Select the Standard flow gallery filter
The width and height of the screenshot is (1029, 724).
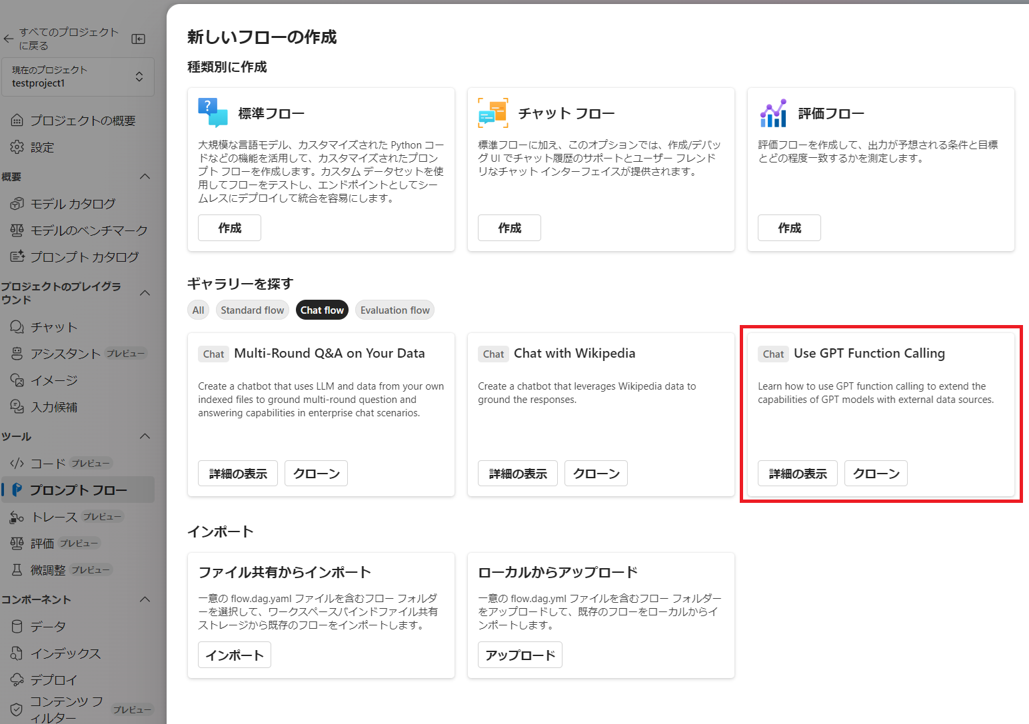tap(253, 310)
